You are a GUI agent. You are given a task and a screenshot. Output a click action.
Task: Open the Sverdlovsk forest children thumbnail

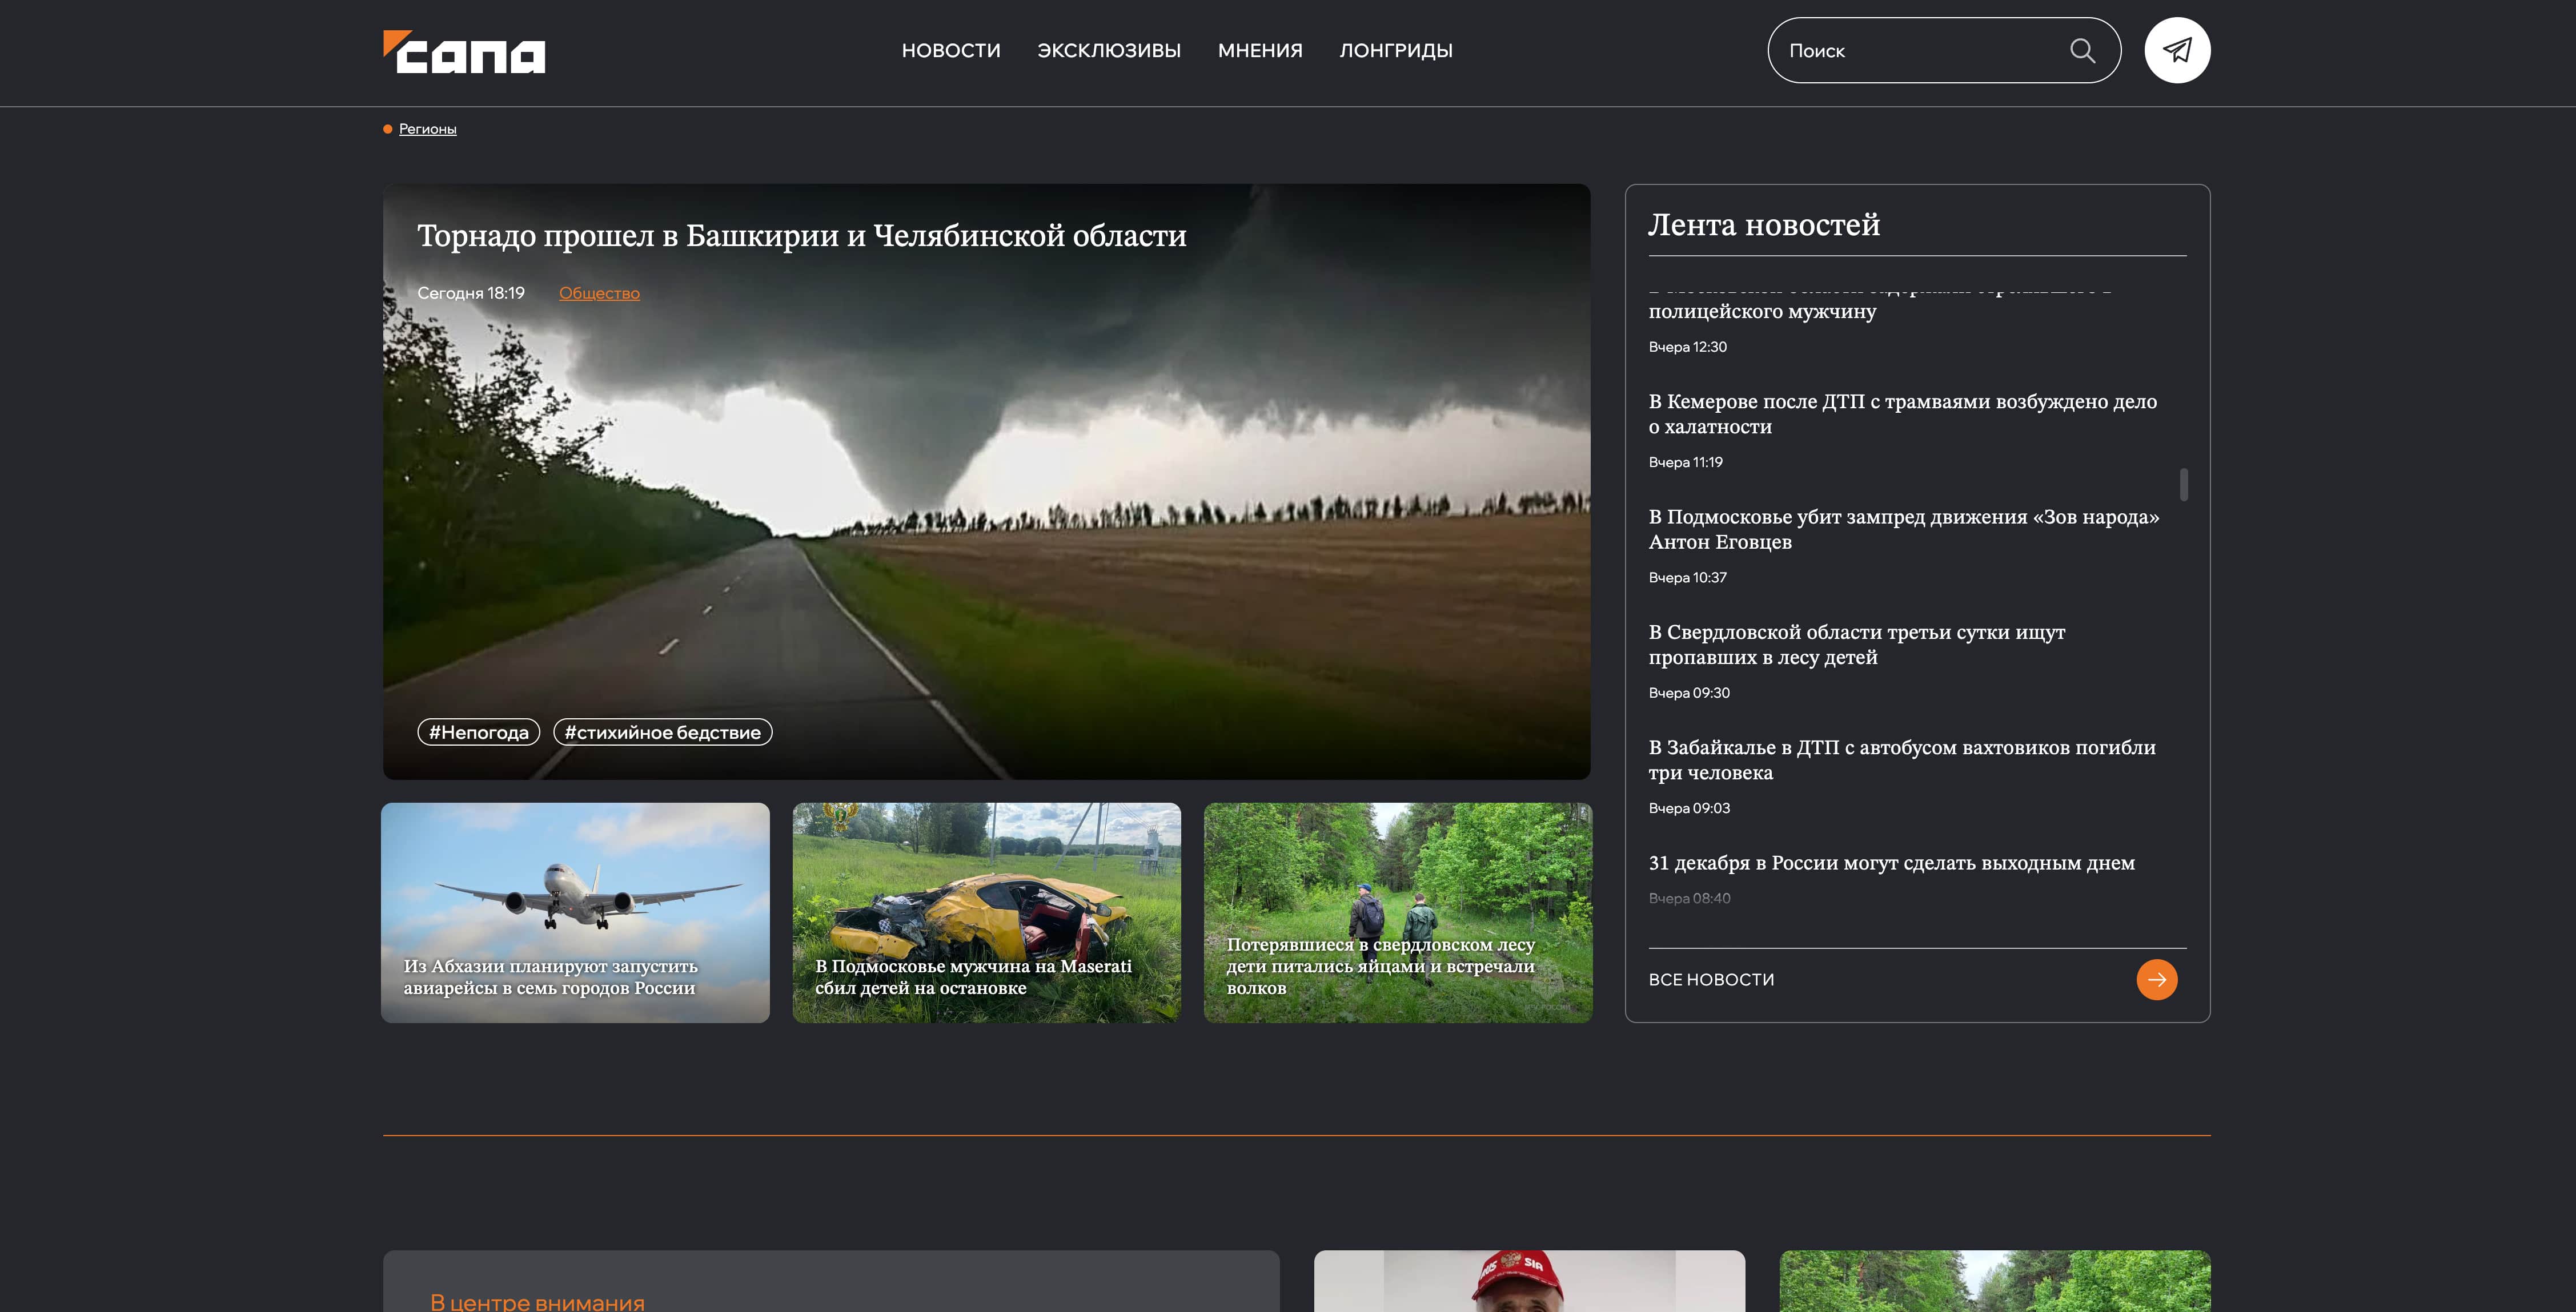click(1397, 911)
